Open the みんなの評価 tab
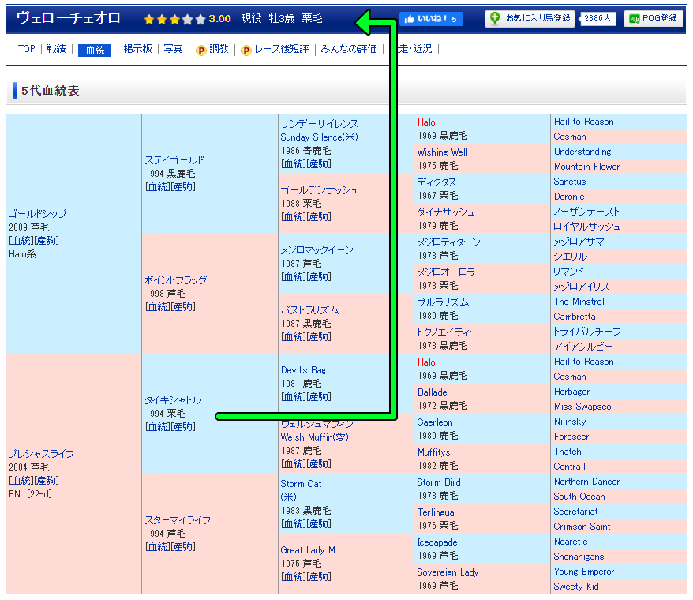 point(349,49)
